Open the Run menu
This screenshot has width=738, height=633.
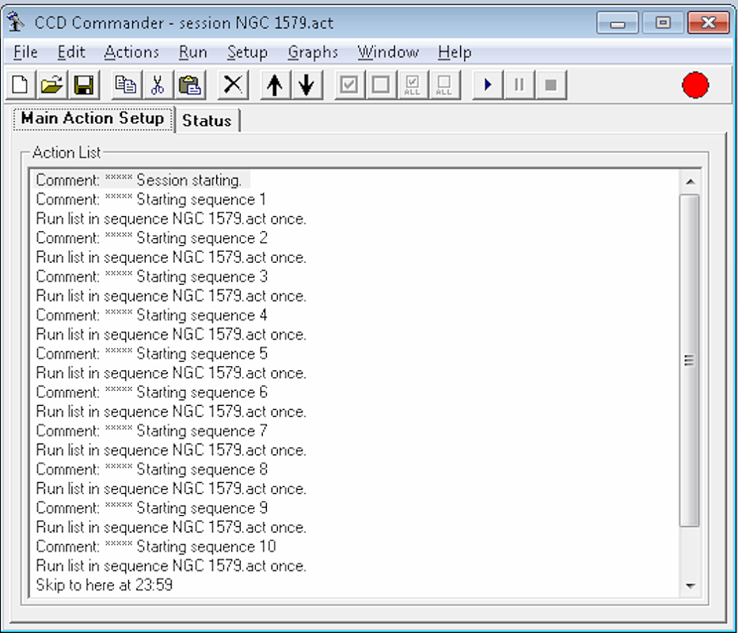pyautogui.click(x=192, y=52)
